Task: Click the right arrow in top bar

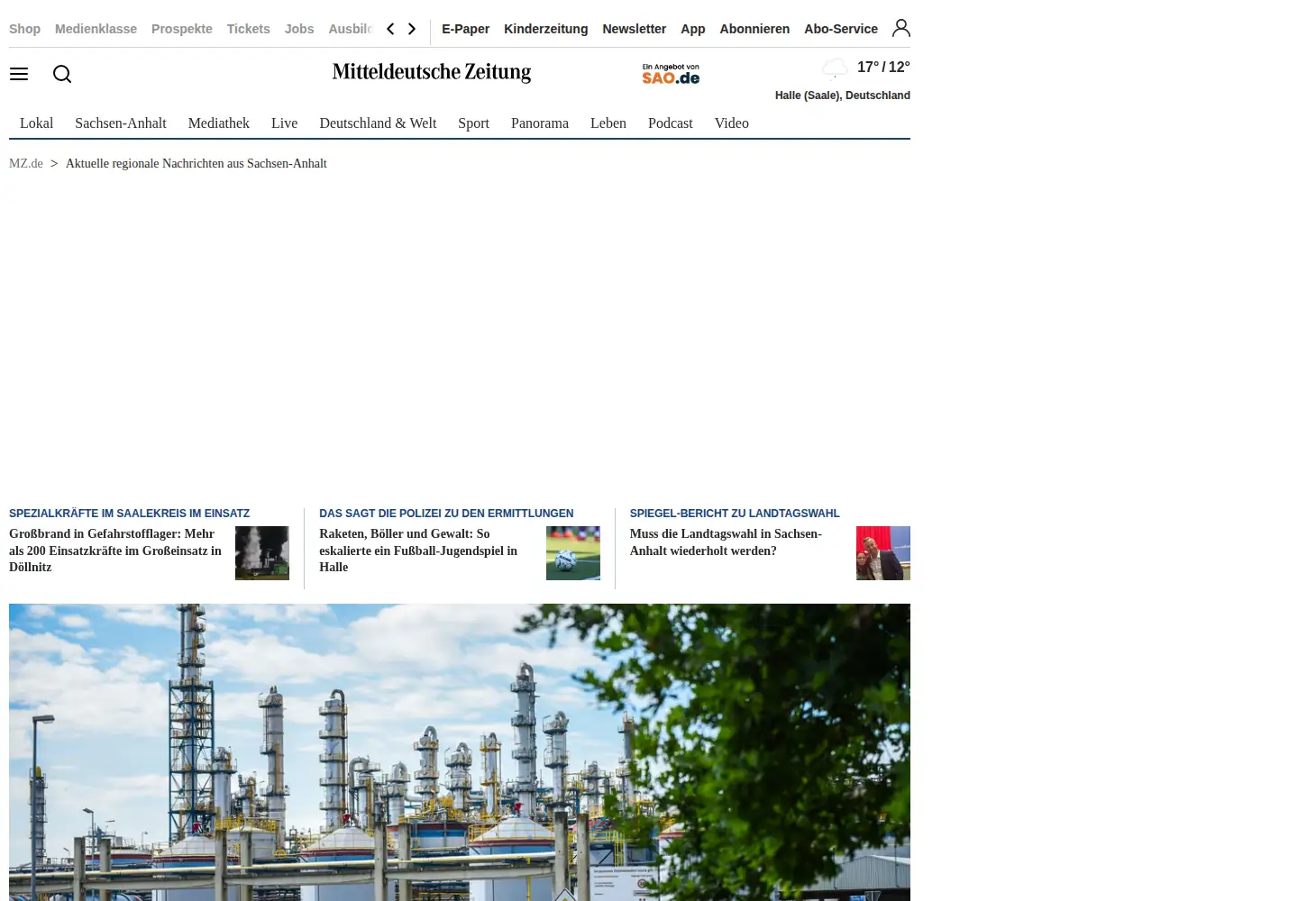Action: (x=412, y=29)
